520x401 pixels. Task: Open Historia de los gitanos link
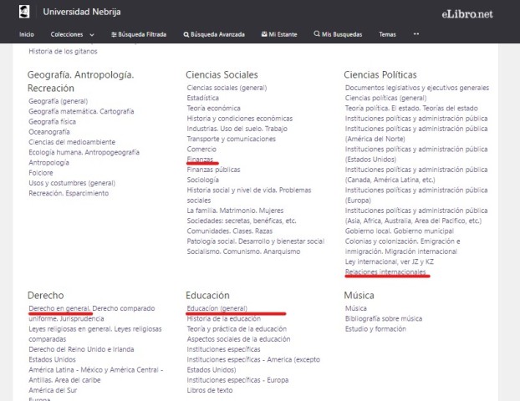pos(63,51)
